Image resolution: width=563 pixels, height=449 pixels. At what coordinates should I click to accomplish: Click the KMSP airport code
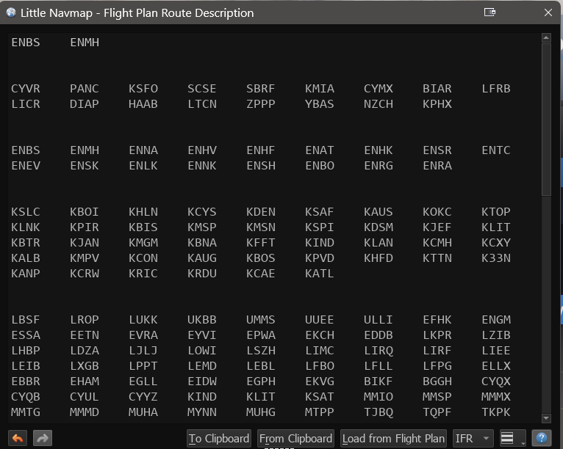(202, 227)
